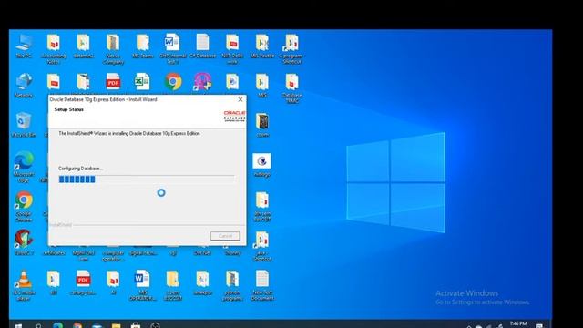
Task: Open the Datamatic folder
Action: pos(83,46)
